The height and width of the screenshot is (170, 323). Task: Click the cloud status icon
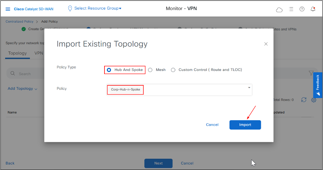pyautogui.click(x=279, y=9)
